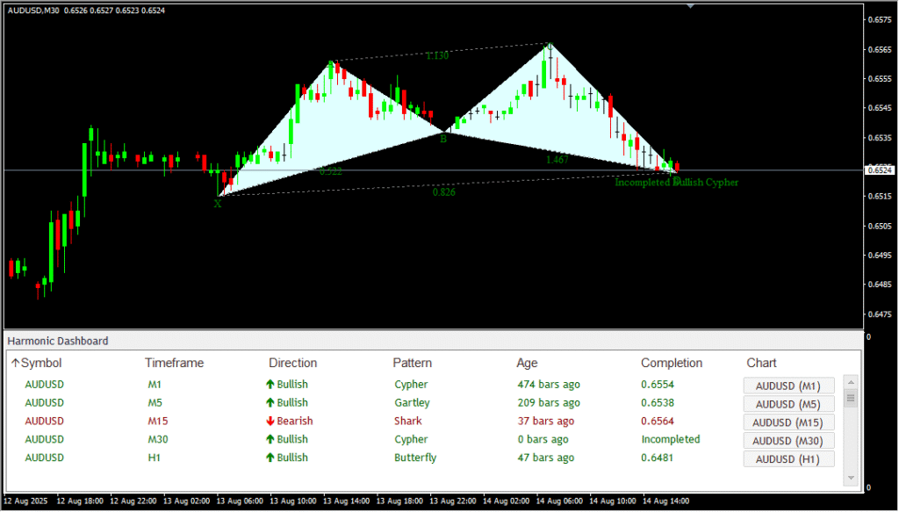899x512 pixels.
Task: Click the red bearish arrow in M15 row
Action: click(x=270, y=422)
